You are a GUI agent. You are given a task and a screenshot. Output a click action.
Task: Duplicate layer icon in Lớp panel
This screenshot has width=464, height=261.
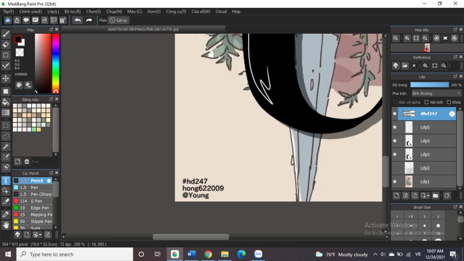447,196
